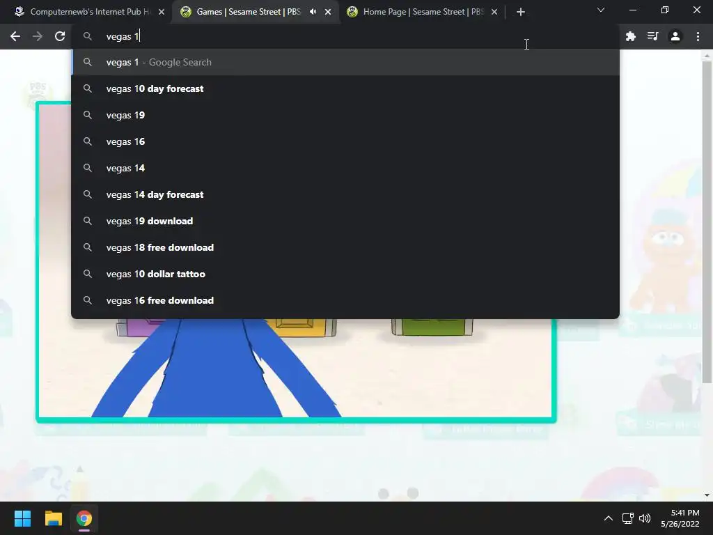The image size is (713, 535).
Task: Click the address bar containing 'vegas 1'
Action: 345,36
